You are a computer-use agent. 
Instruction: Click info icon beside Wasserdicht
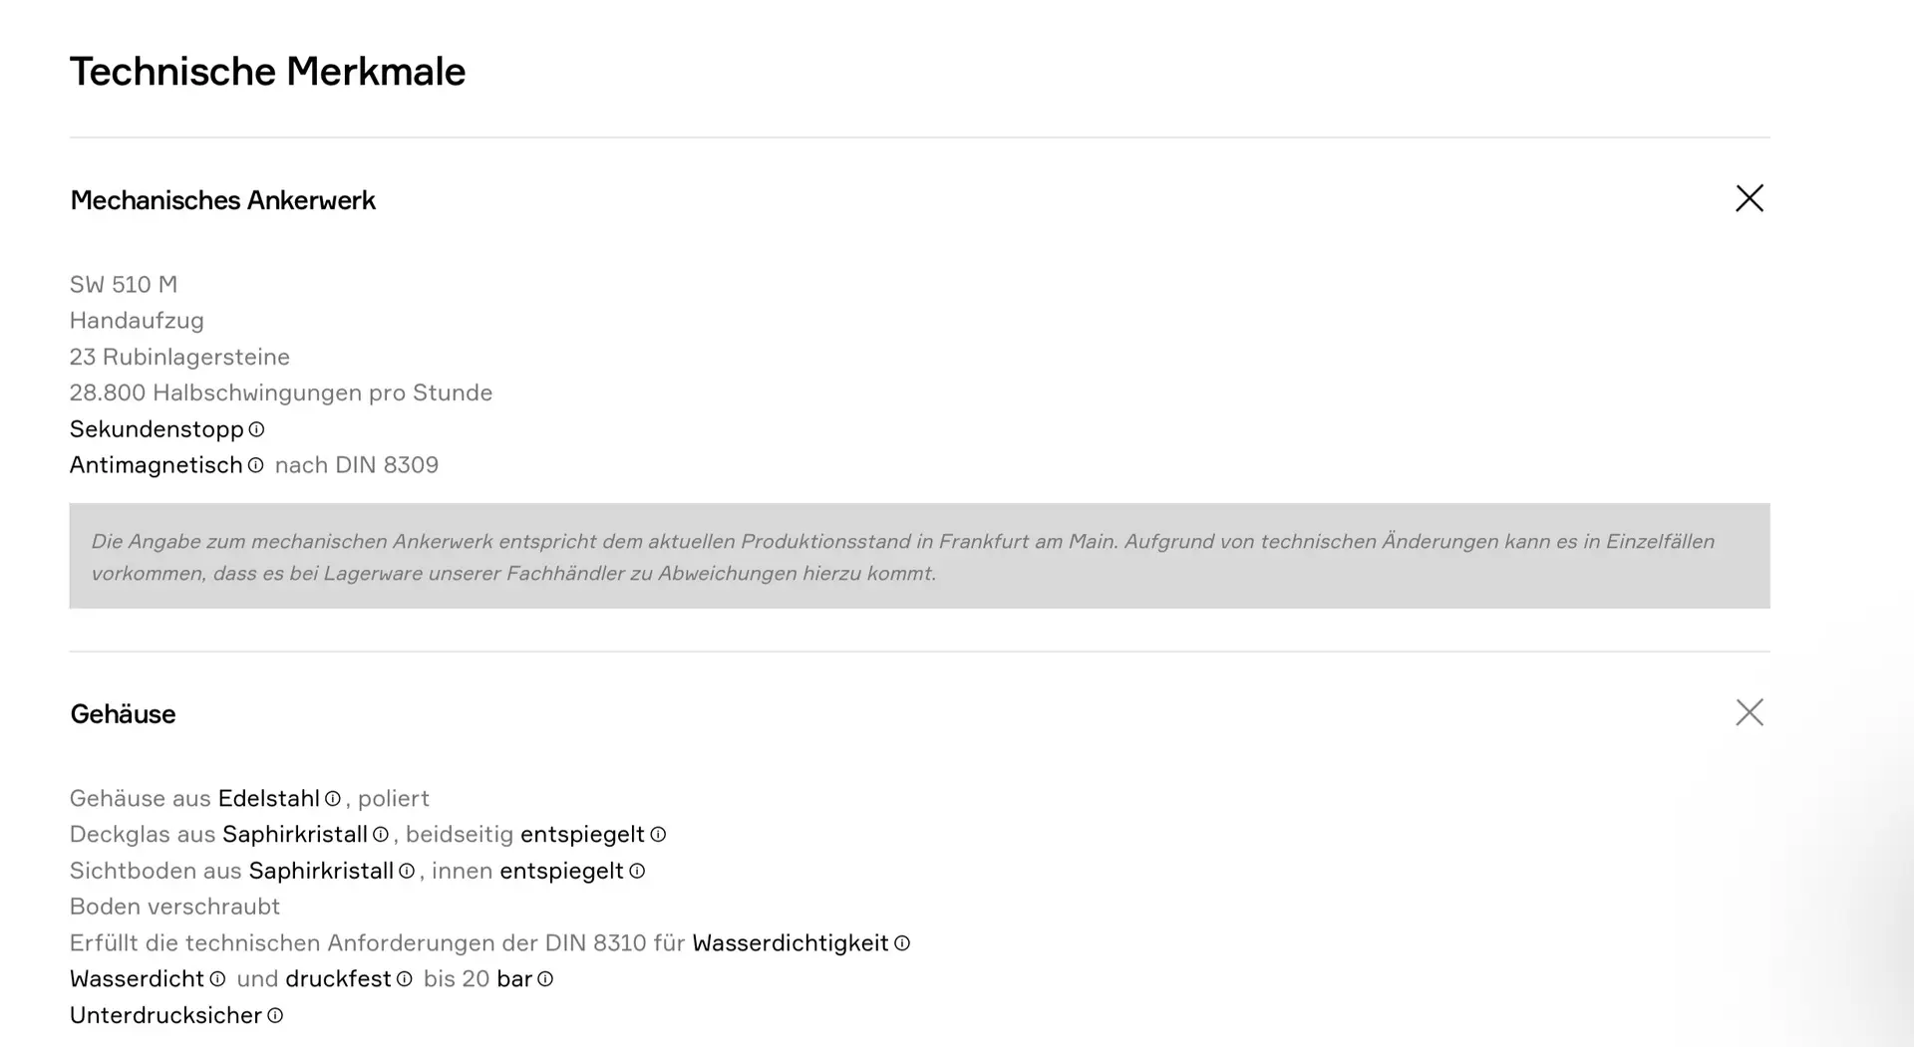tap(217, 979)
